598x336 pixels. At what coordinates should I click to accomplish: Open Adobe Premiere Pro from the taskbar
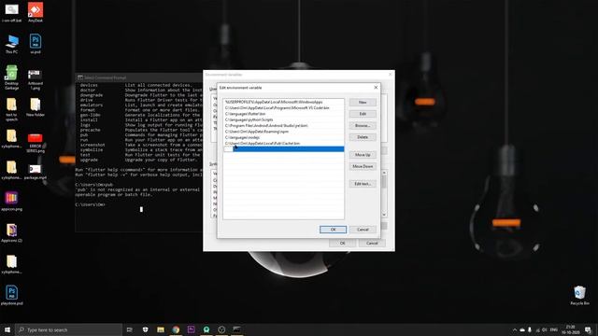pyautogui.click(x=191, y=329)
